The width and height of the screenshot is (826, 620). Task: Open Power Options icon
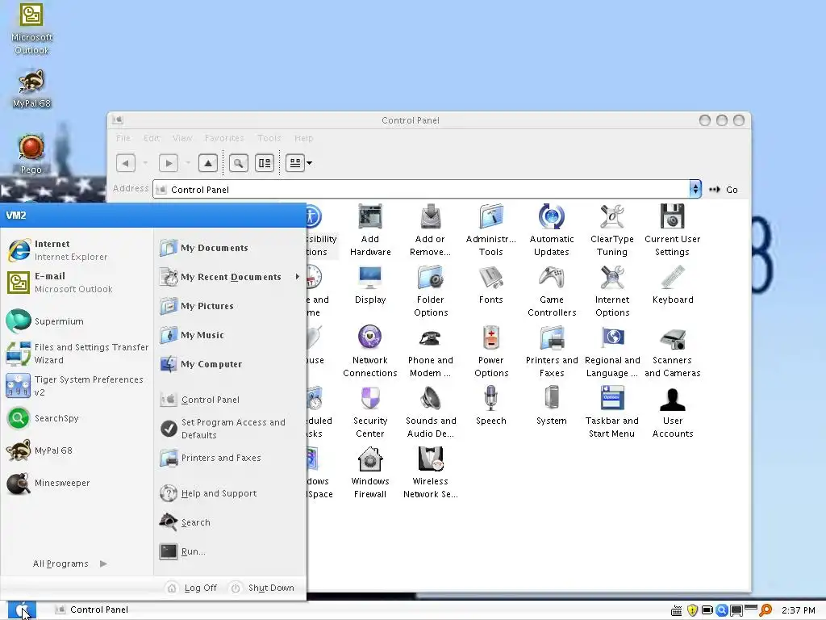(491, 352)
